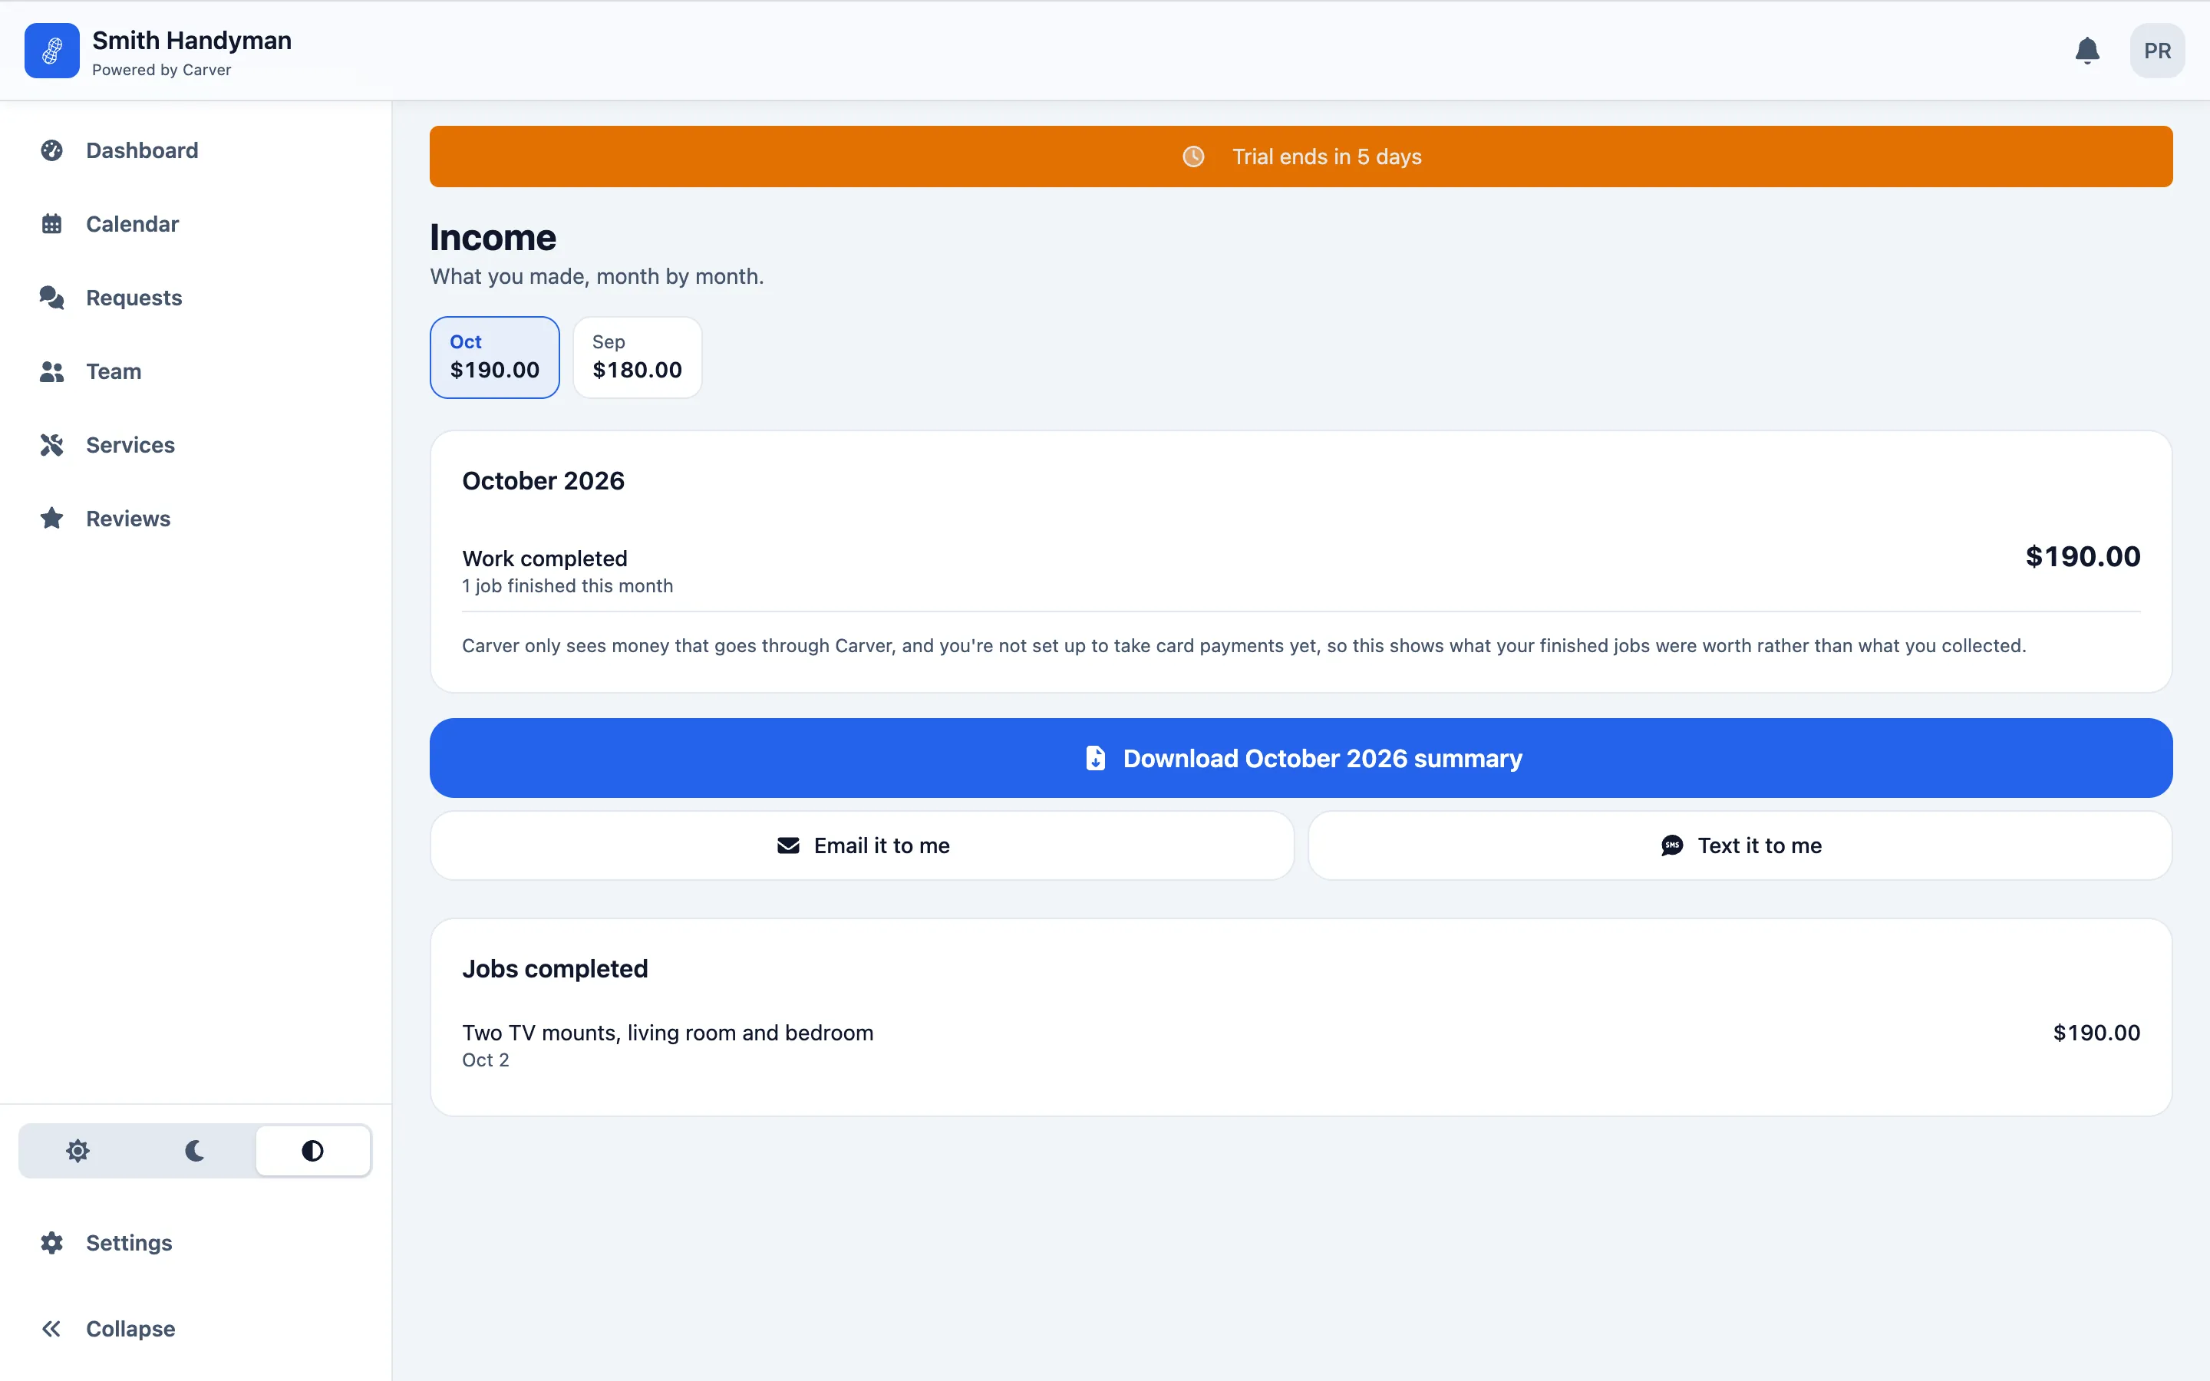Viewport: 2210px width, 1381px height.
Task: Open the Services section
Action: tap(196, 445)
